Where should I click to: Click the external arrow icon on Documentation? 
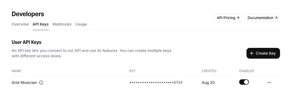point(276,18)
